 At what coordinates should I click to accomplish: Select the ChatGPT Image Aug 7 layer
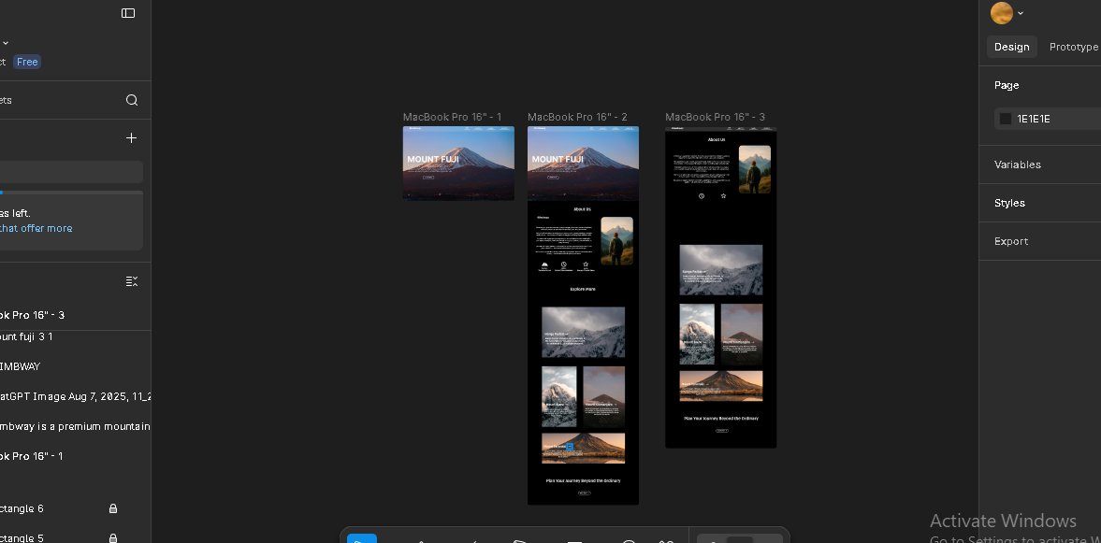click(x=75, y=396)
